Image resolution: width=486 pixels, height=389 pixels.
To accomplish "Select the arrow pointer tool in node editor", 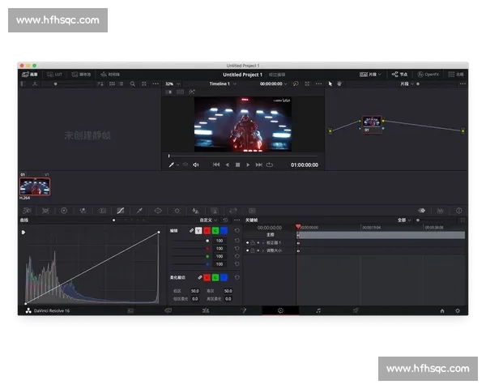I will [330, 83].
